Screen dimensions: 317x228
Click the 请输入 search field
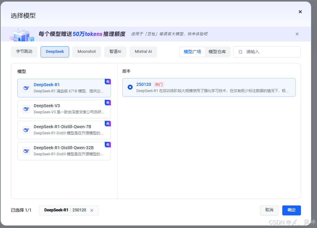tap(267, 52)
